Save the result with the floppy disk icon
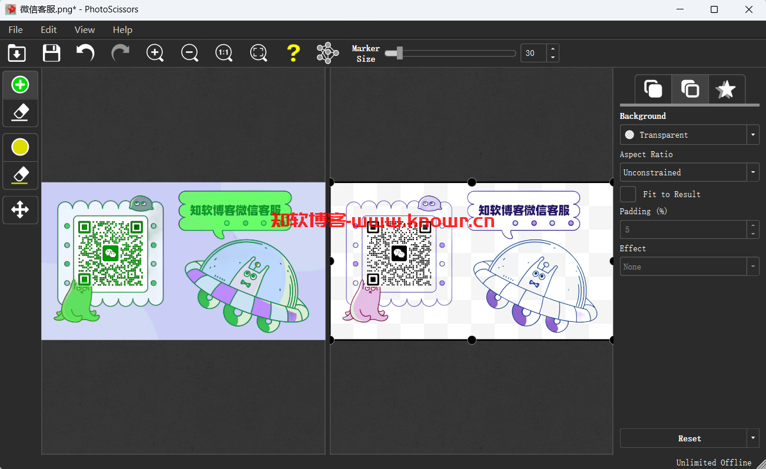 coord(51,53)
